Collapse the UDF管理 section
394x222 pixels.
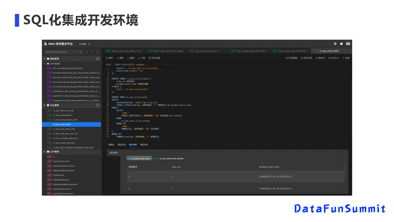coord(45,152)
